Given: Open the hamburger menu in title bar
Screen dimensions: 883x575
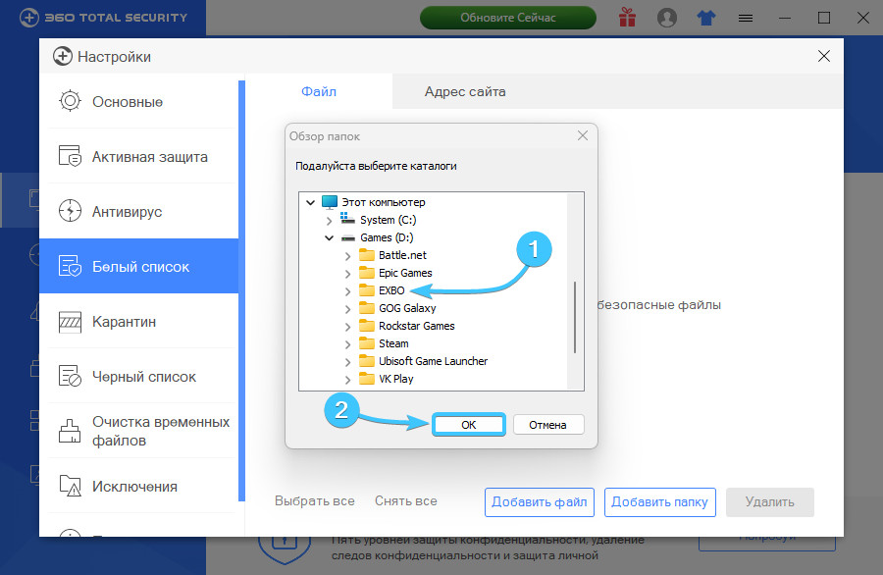Looking at the screenshot, I should pyautogui.click(x=746, y=18).
